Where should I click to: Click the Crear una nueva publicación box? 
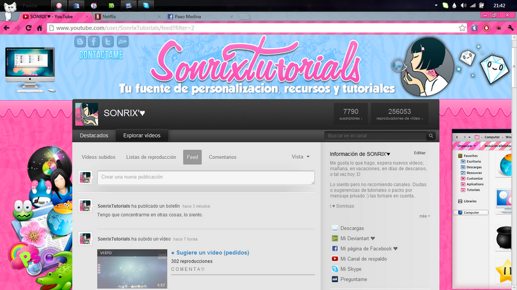pyautogui.click(x=206, y=178)
